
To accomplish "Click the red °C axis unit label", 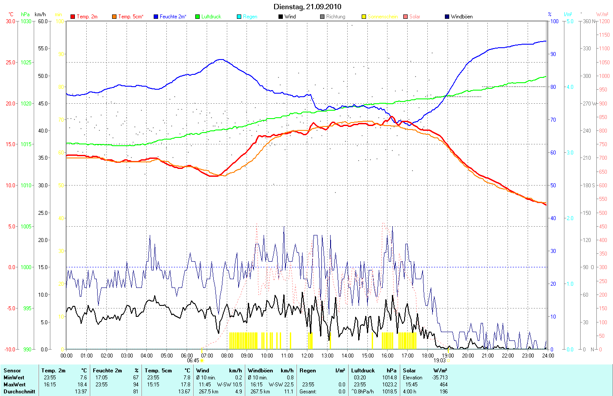I will tap(11, 14).
